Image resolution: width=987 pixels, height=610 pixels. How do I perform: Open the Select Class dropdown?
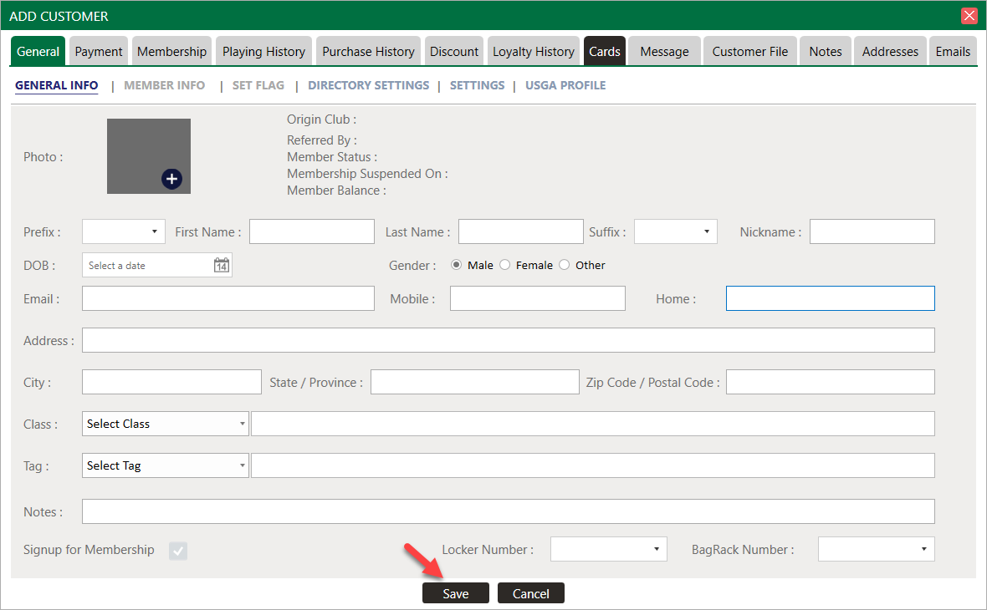pos(166,424)
